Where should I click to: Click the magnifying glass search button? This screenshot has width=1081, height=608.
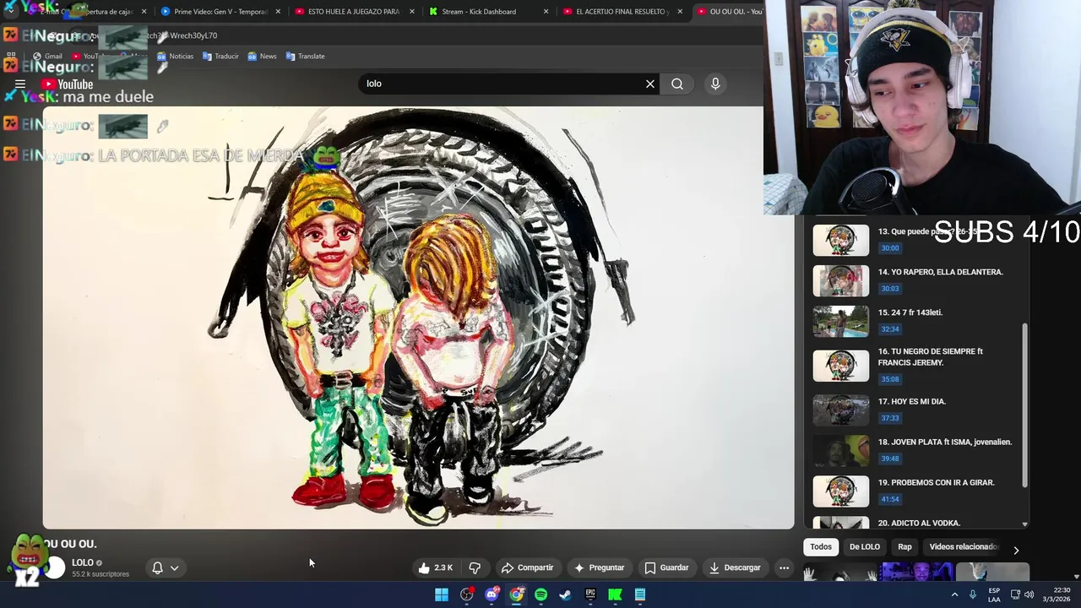(677, 84)
